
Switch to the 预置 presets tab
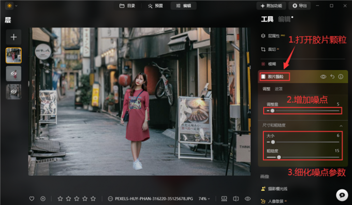pyautogui.click(x=155, y=6)
